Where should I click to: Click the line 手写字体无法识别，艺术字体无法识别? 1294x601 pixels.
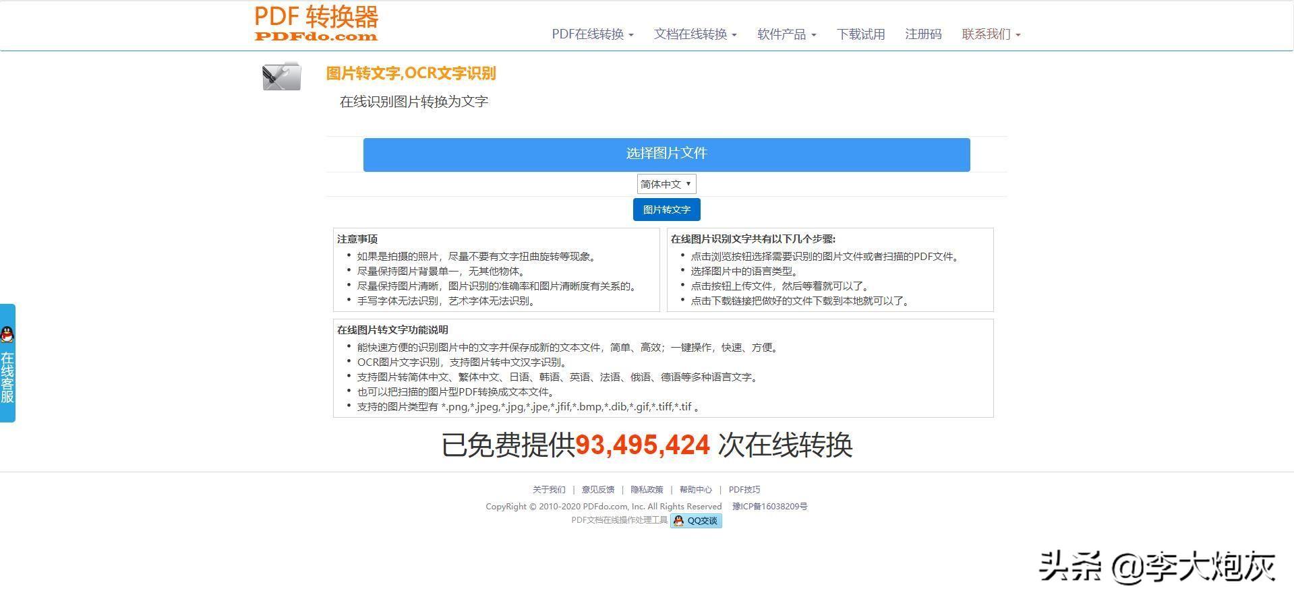coord(448,301)
